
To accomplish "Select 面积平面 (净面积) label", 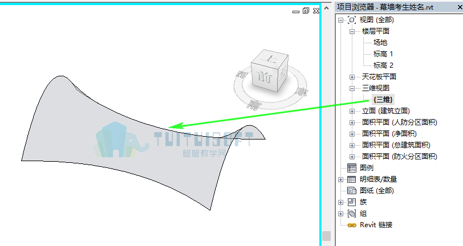I will tap(389, 134).
